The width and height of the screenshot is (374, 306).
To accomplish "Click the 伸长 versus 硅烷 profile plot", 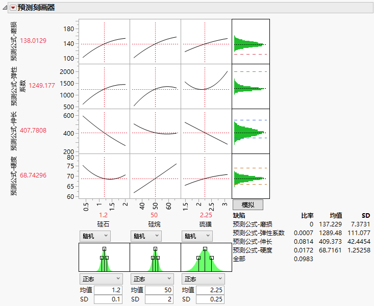I will pyautogui.click(x=155, y=131).
